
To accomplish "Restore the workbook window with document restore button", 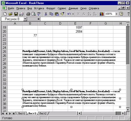I will (x=123, y=8).
